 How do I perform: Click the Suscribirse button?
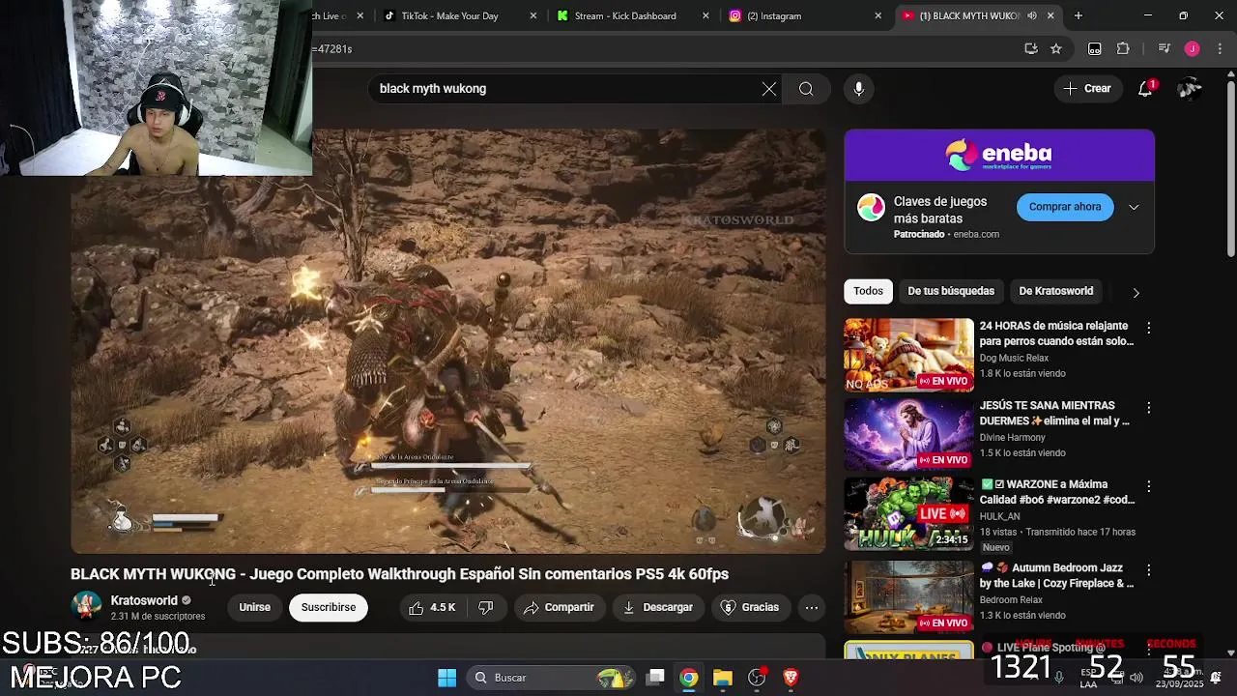pyautogui.click(x=329, y=607)
